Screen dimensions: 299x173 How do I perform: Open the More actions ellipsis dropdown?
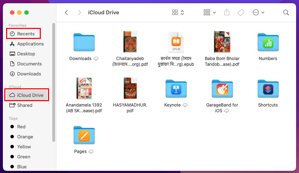(x=259, y=13)
